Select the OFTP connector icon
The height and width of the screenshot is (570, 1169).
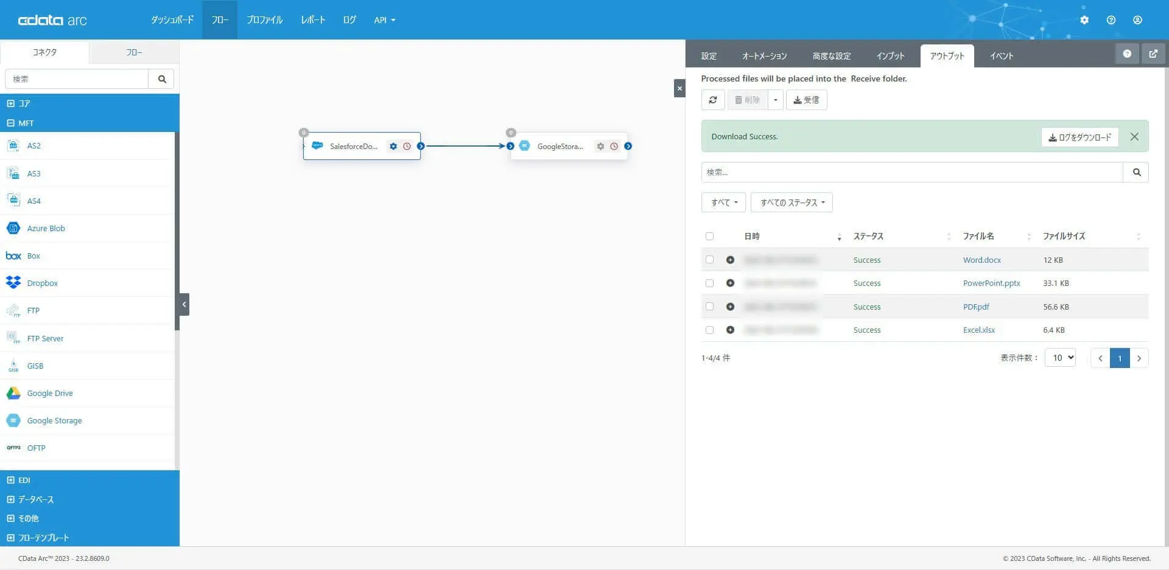(13, 448)
